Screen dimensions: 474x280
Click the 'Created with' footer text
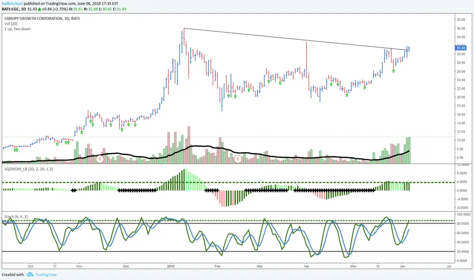pyautogui.click(x=13, y=274)
